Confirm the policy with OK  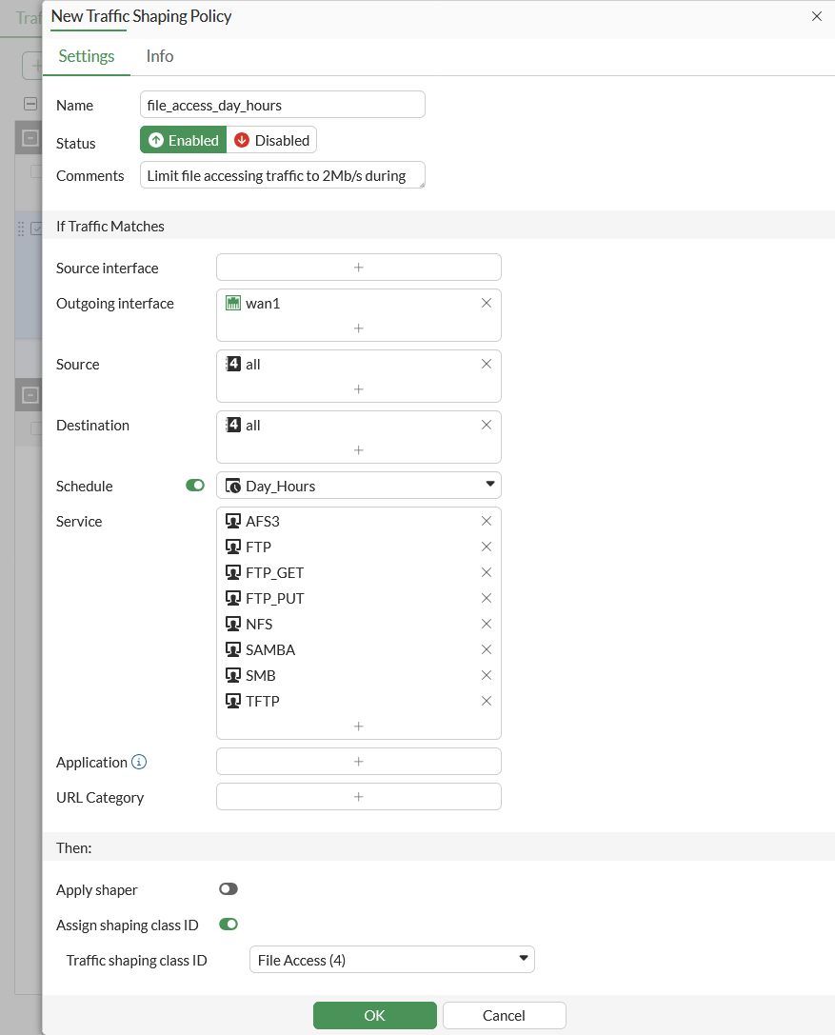click(x=374, y=1015)
